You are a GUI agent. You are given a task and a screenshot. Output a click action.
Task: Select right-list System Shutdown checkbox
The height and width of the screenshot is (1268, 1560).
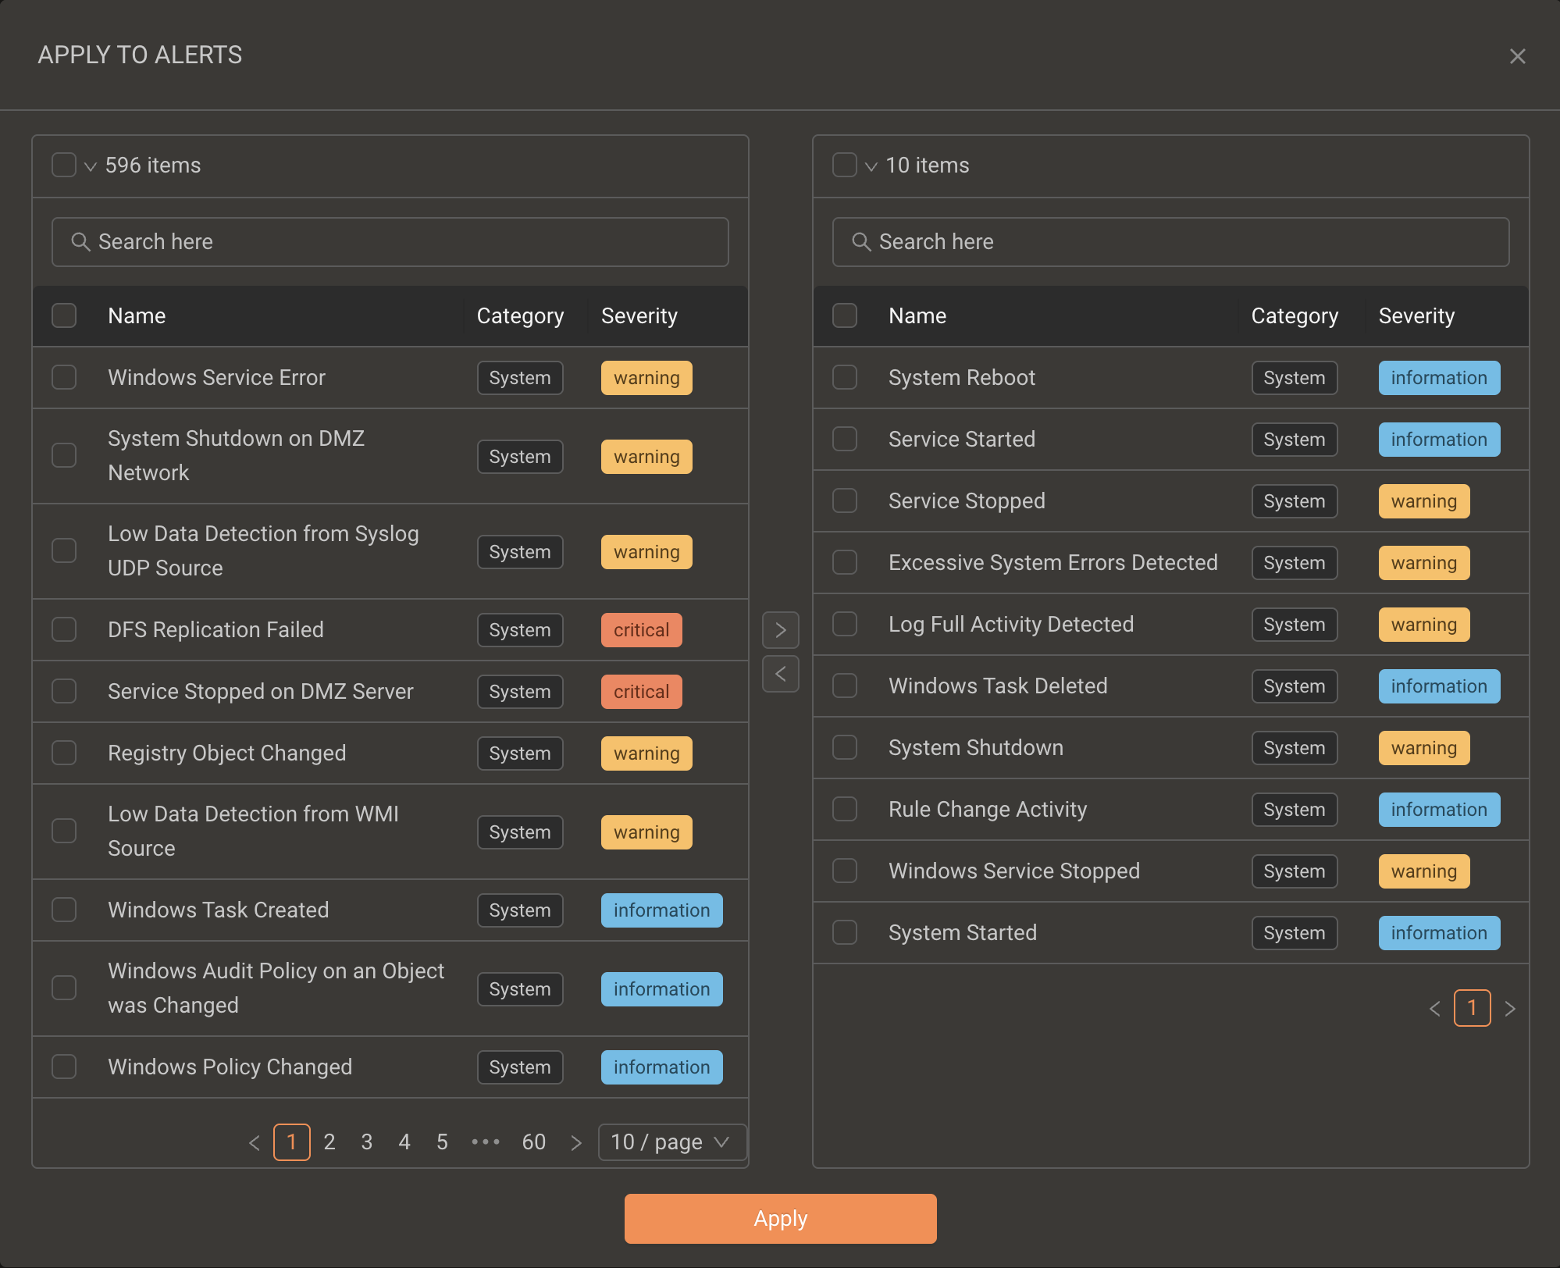845,747
